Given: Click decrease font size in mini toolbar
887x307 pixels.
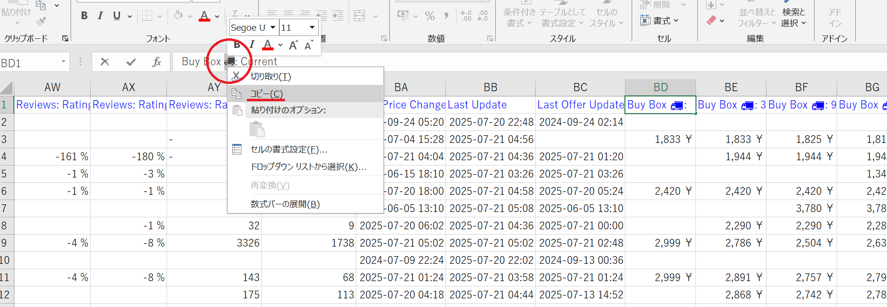Looking at the screenshot, I should [x=308, y=46].
